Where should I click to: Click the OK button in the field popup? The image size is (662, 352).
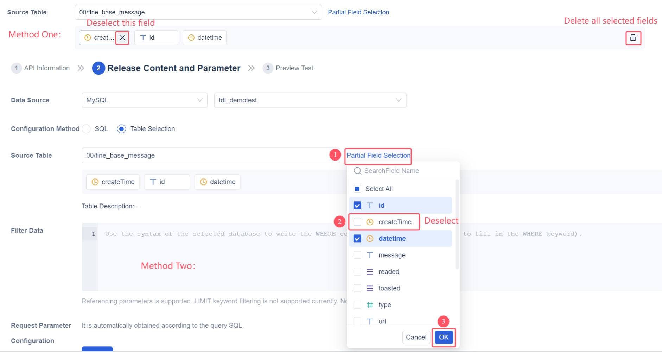(444, 337)
